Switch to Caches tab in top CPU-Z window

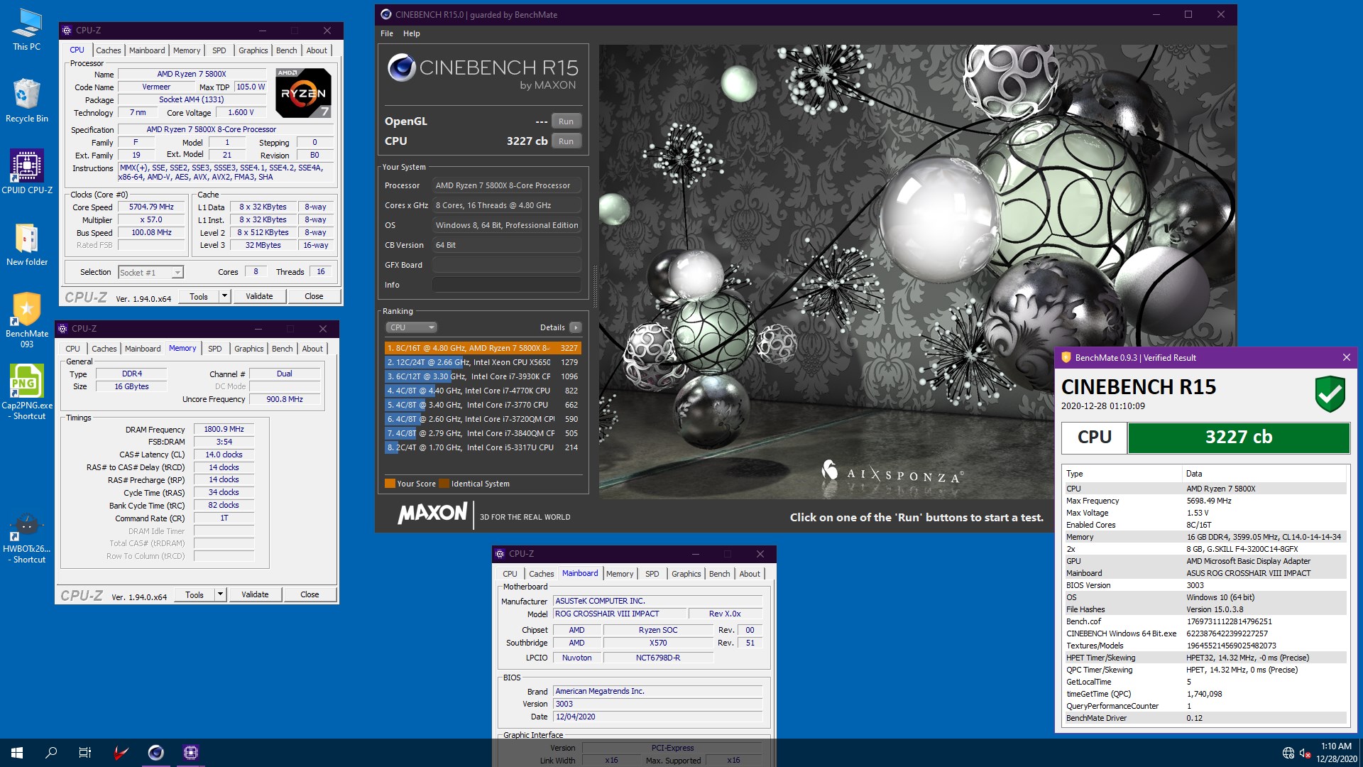(109, 50)
